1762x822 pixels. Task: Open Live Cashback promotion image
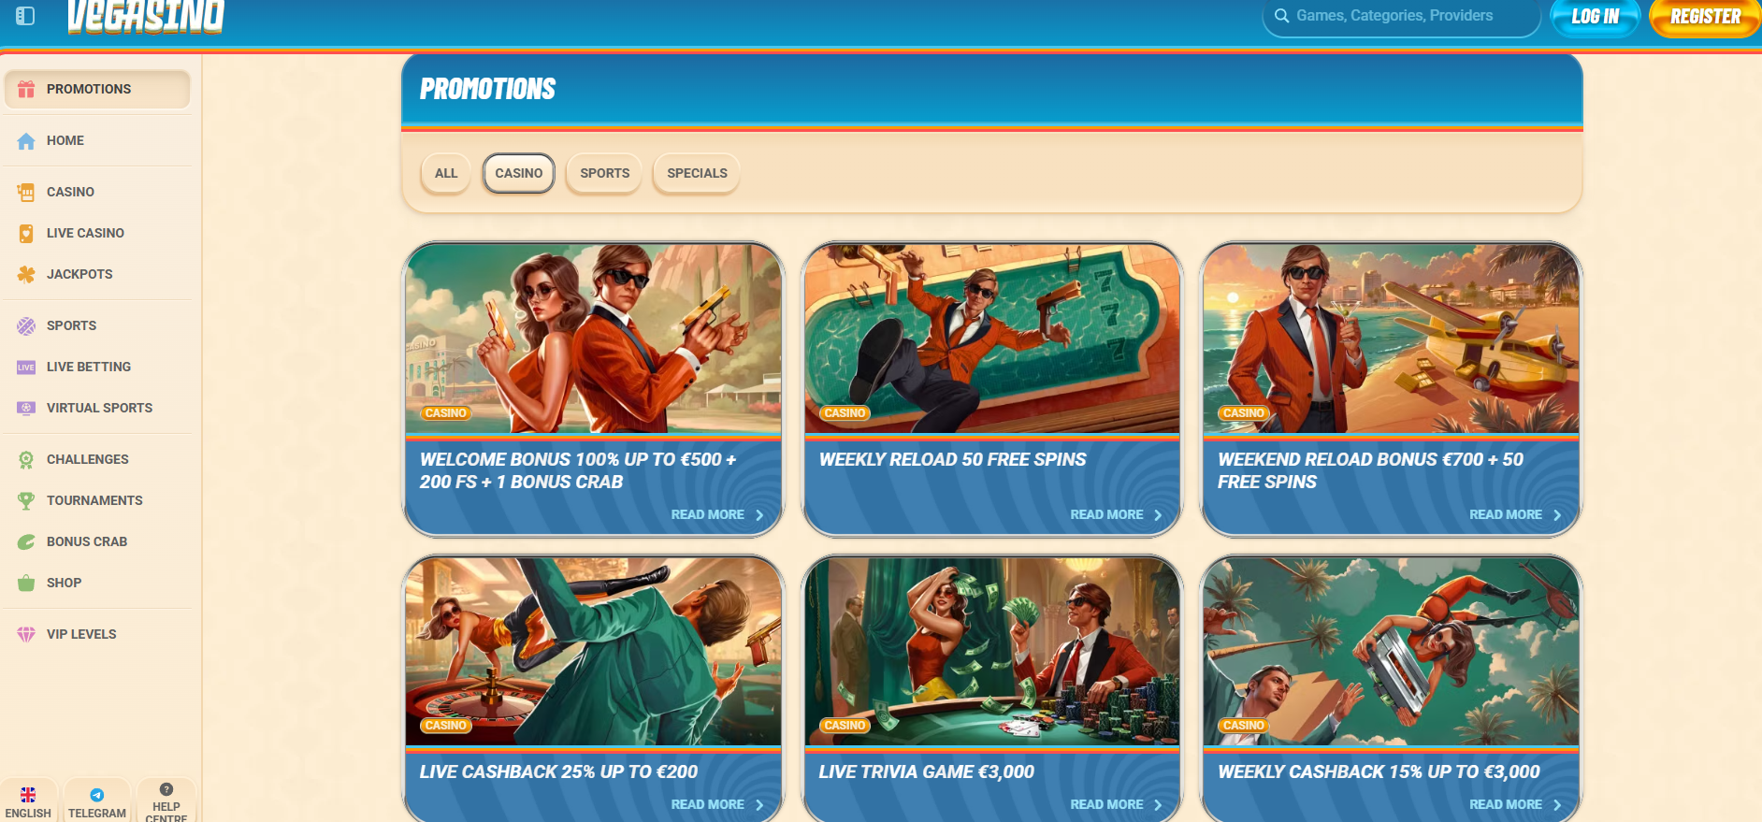coord(593,652)
